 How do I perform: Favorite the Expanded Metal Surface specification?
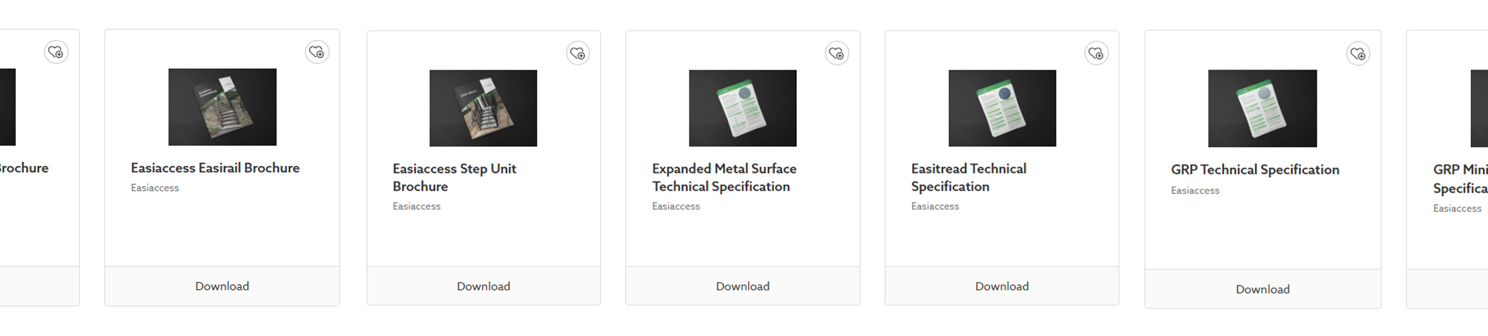(836, 54)
